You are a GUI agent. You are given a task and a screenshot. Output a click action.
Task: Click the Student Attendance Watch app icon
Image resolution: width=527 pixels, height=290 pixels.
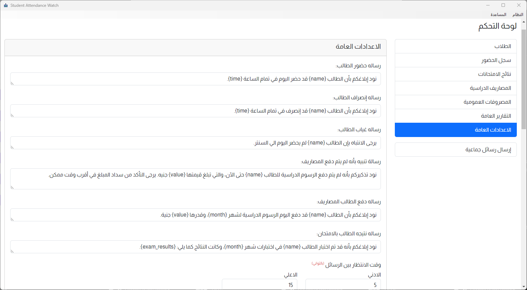point(6,5)
